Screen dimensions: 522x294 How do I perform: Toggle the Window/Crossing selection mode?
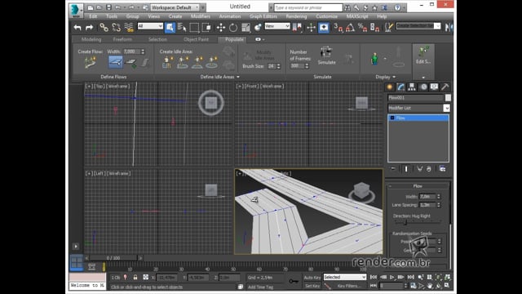[206, 28]
